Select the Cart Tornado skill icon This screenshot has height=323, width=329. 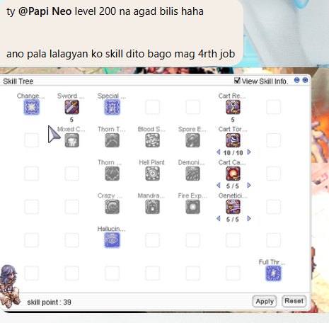(x=233, y=140)
